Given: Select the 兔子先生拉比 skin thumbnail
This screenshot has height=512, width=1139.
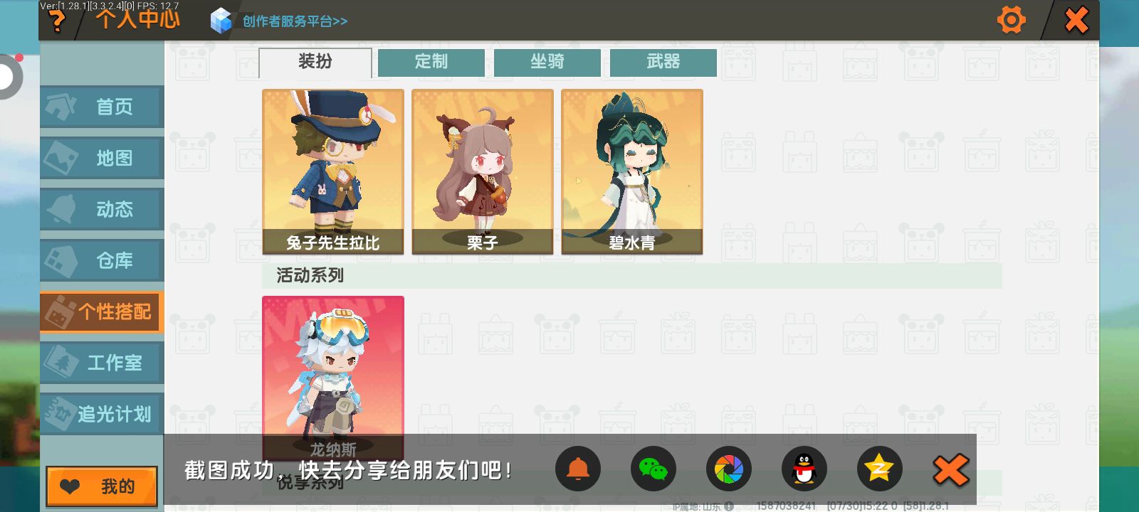Looking at the screenshot, I should (333, 171).
